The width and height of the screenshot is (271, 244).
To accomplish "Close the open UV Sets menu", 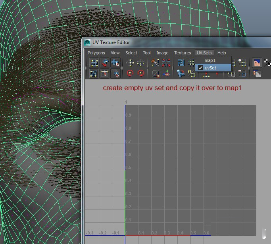I will pos(204,53).
